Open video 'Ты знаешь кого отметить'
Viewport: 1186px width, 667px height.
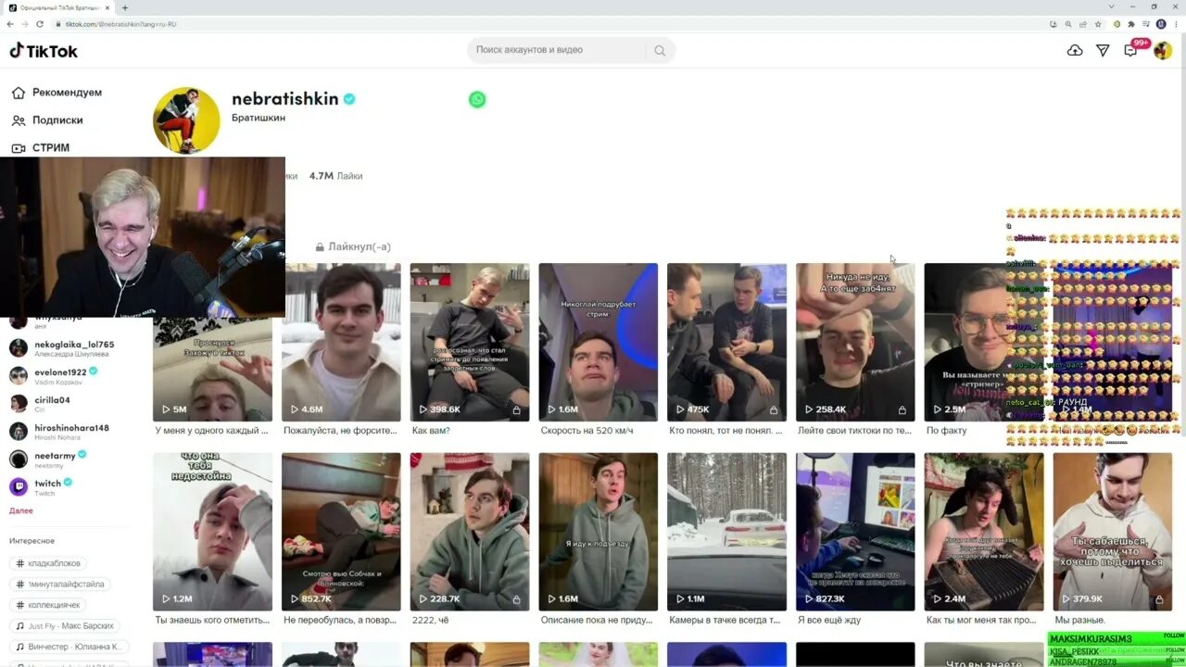[x=213, y=532]
